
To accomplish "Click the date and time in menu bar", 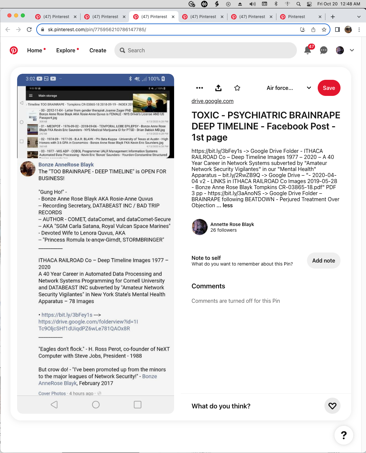I will 339,4.
